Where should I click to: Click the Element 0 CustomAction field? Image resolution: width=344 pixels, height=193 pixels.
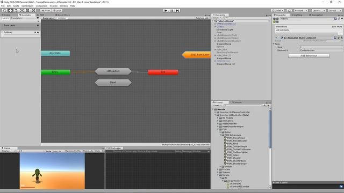(x=321, y=50)
